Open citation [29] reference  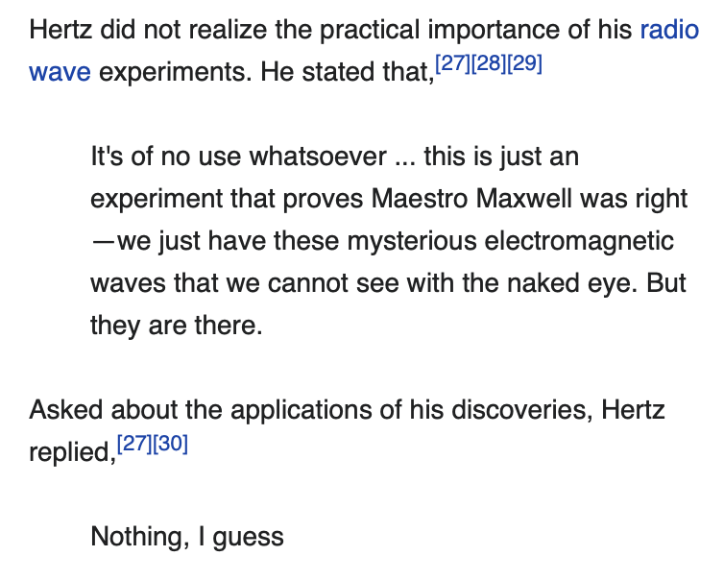pos(524,65)
